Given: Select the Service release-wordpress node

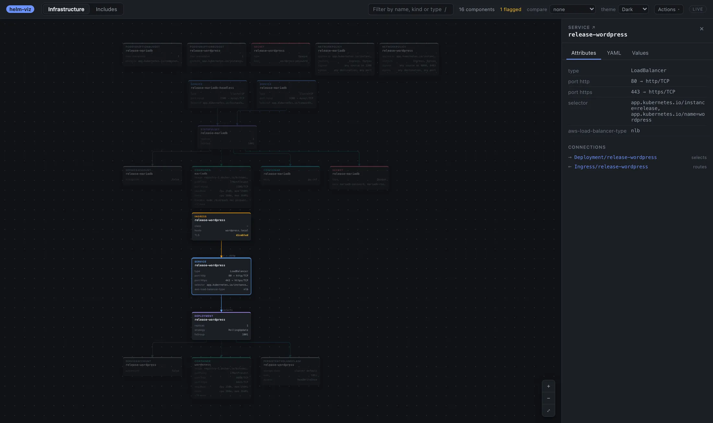Looking at the screenshot, I should [221, 276].
